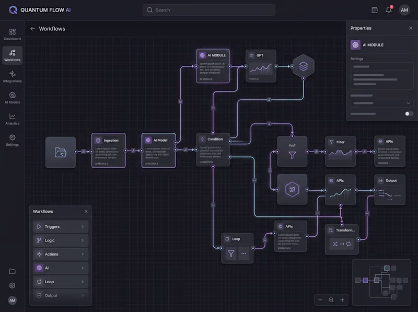Open Analytics in sidebar
The image size is (418, 312).
point(12,119)
